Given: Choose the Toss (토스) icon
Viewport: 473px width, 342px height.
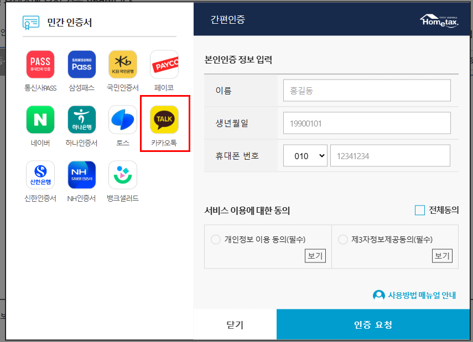Looking at the screenshot, I should point(123,120).
